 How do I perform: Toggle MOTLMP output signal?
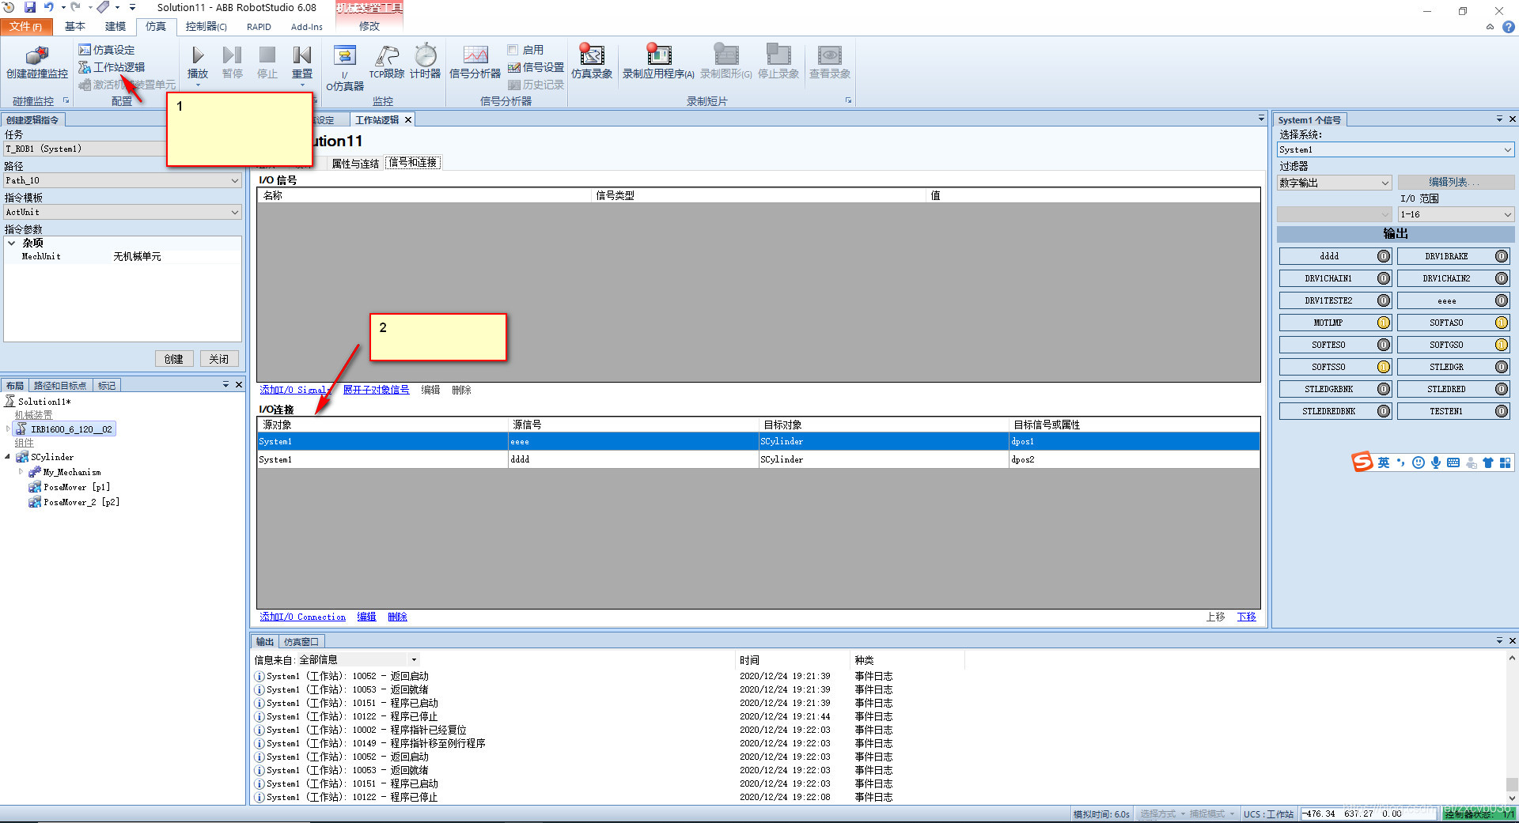pos(1335,323)
